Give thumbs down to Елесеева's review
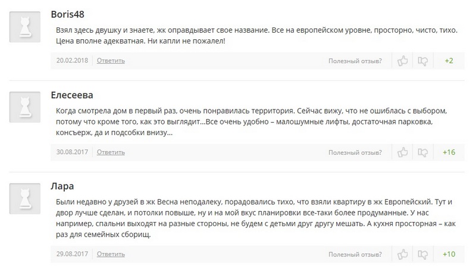This screenshot has height=266, width=476. [422, 152]
